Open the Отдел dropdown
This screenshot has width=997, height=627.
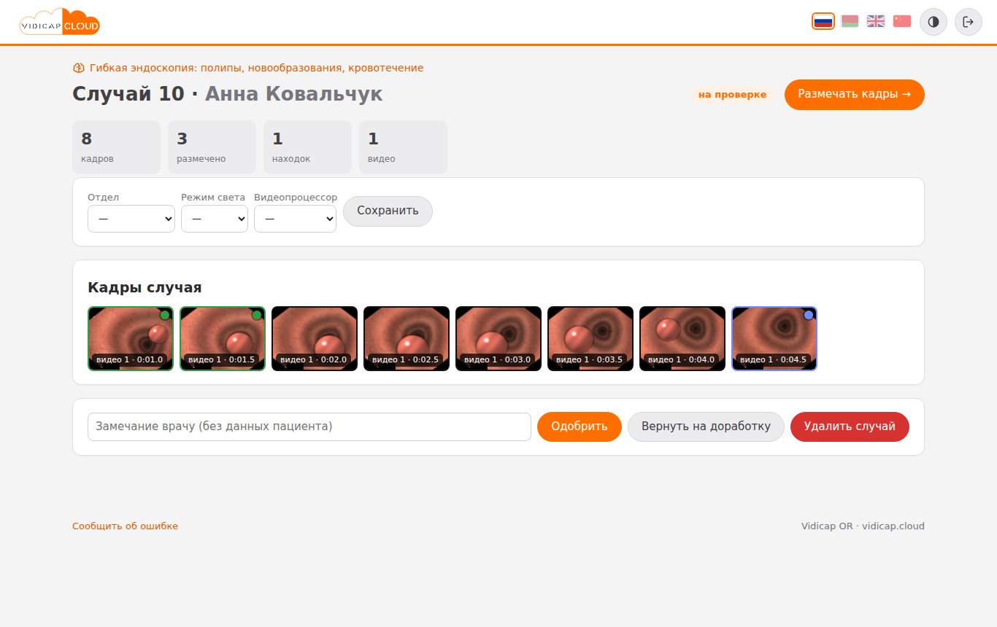point(131,219)
